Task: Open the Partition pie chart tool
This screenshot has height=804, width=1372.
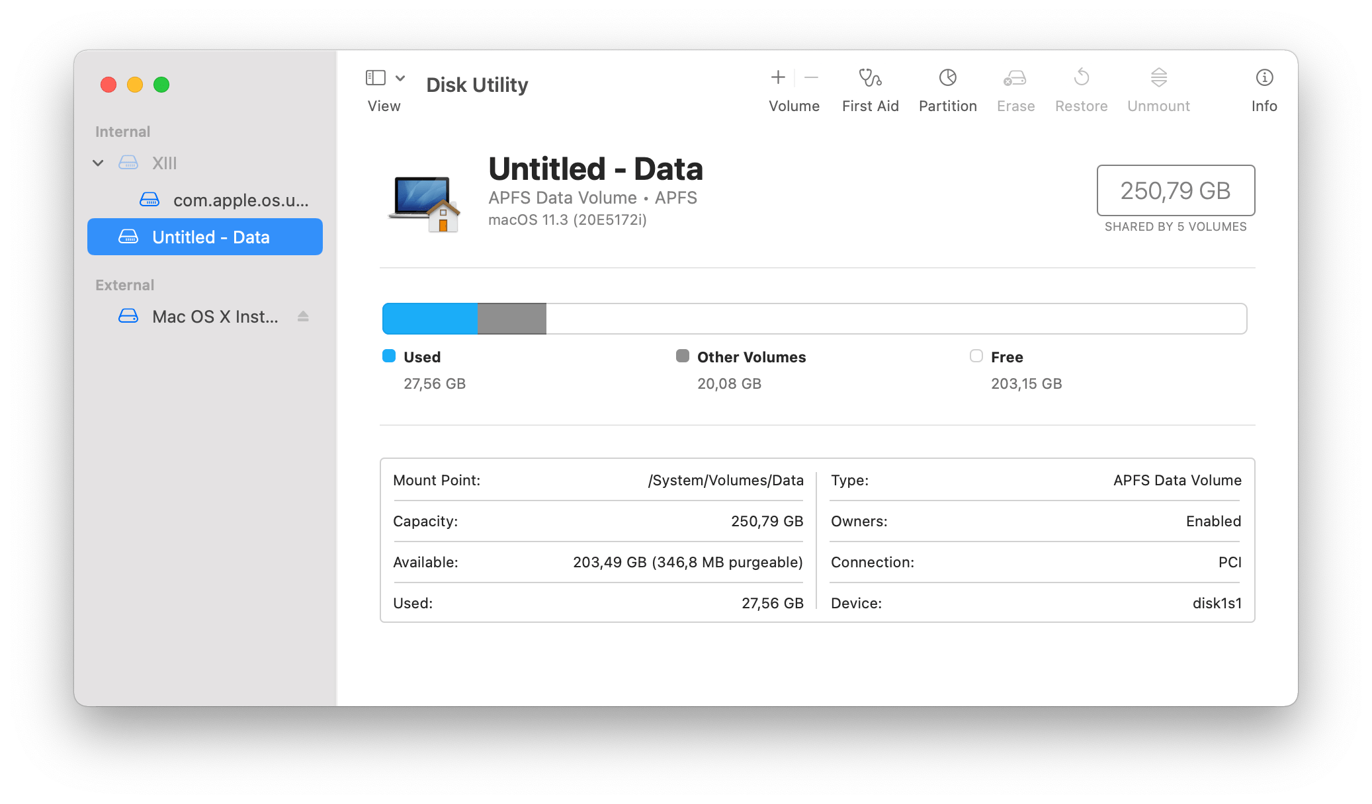Action: coord(947,78)
